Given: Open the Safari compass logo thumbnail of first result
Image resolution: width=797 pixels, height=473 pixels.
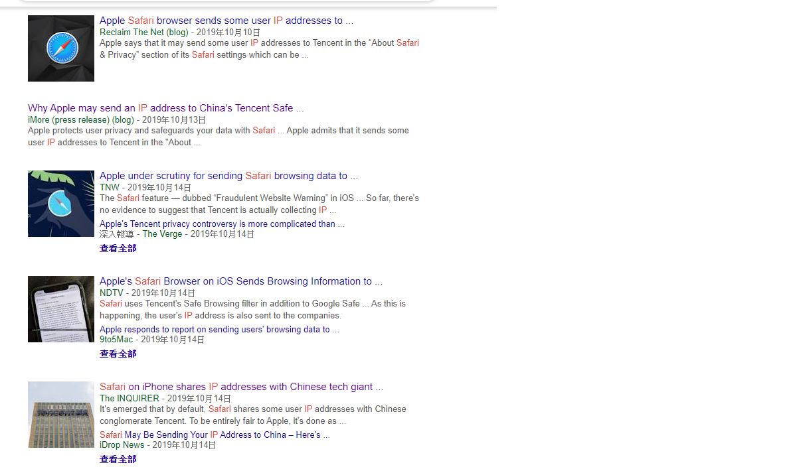Looking at the screenshot, I should click(x=61, y=48).
